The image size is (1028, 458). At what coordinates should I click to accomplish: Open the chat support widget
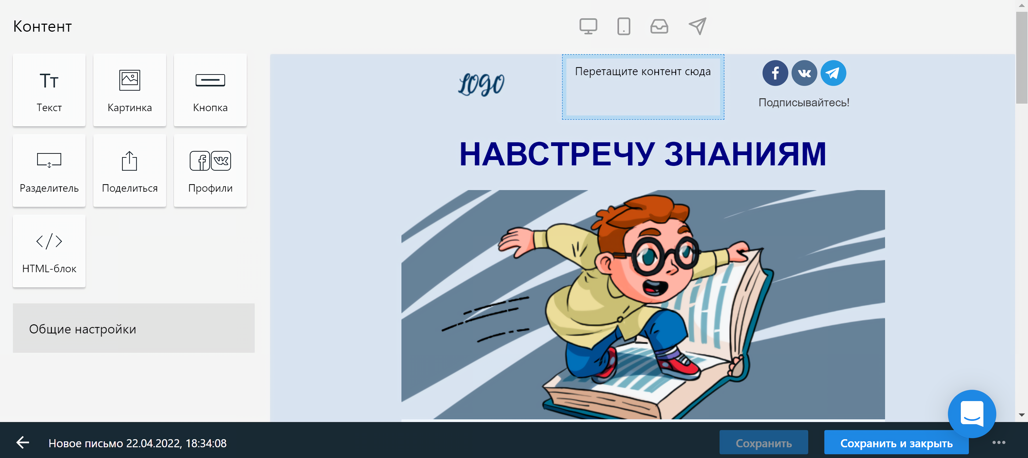[x=972, y=414]
